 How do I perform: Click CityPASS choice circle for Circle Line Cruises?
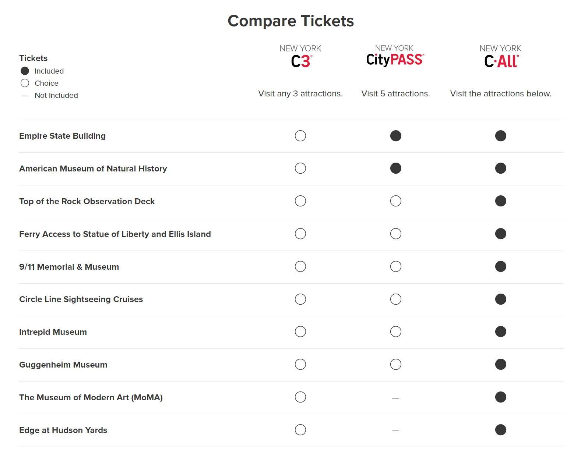point(396,299)
